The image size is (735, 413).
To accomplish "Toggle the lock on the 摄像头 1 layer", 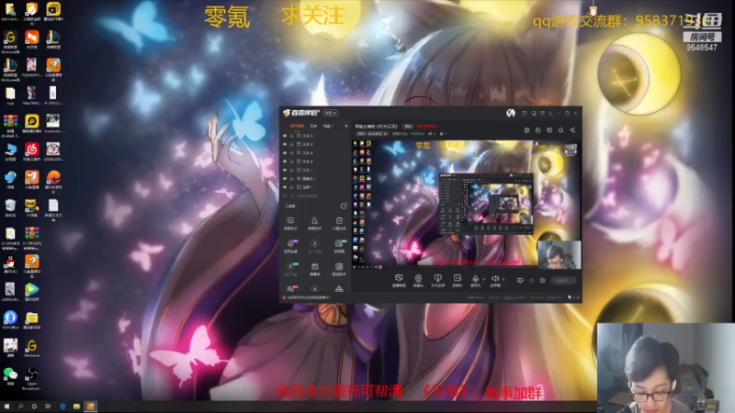I will point(291,178).
